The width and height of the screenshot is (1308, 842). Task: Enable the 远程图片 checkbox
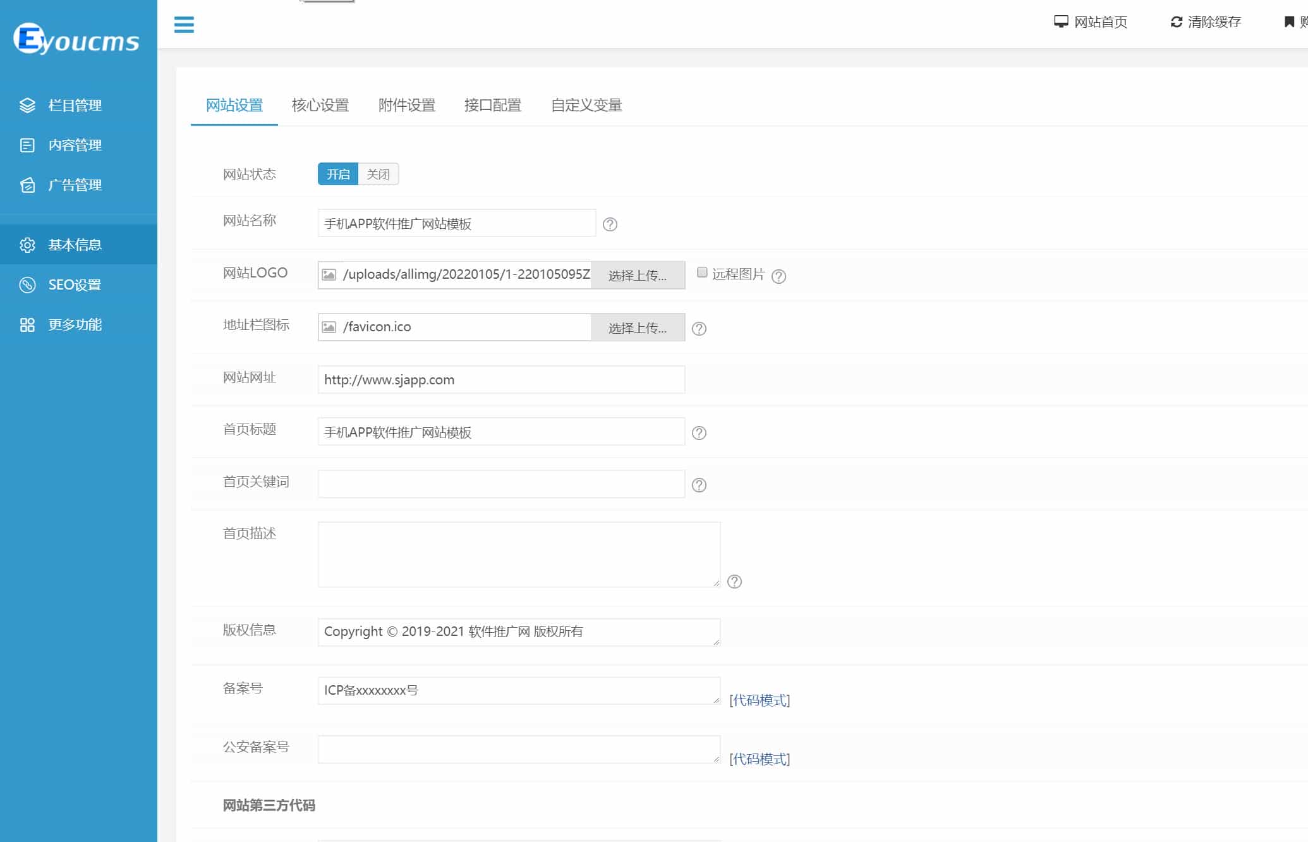tap(702, 272)
